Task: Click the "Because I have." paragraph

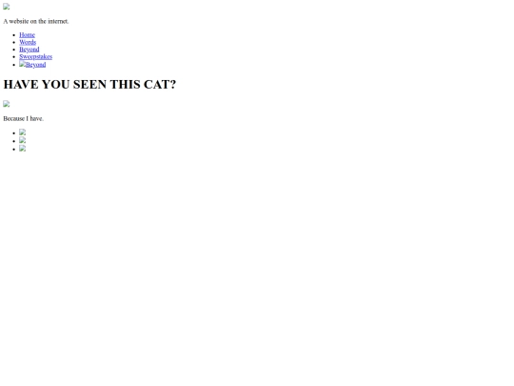Action: (23, 118)
